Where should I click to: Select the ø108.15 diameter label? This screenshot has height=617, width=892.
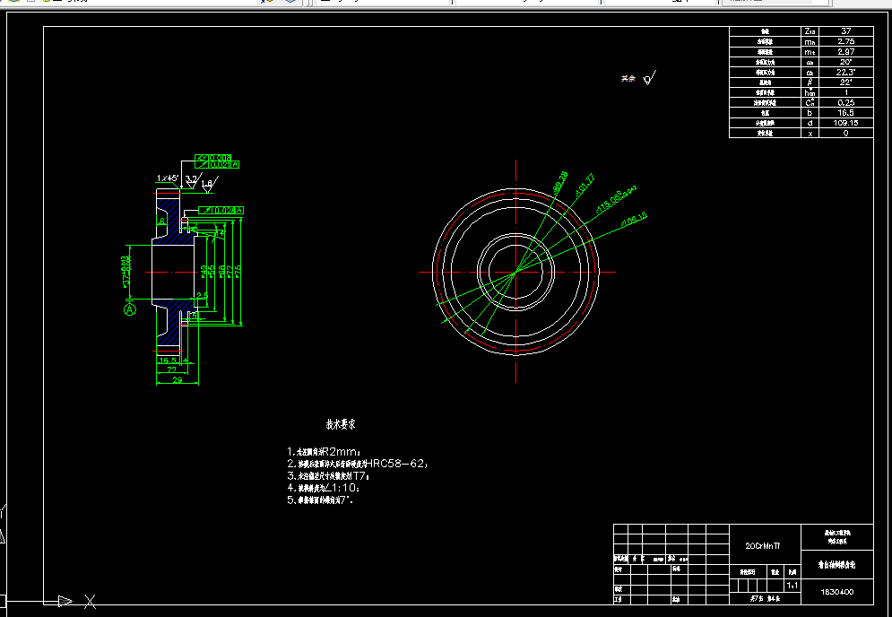[634, 219]
